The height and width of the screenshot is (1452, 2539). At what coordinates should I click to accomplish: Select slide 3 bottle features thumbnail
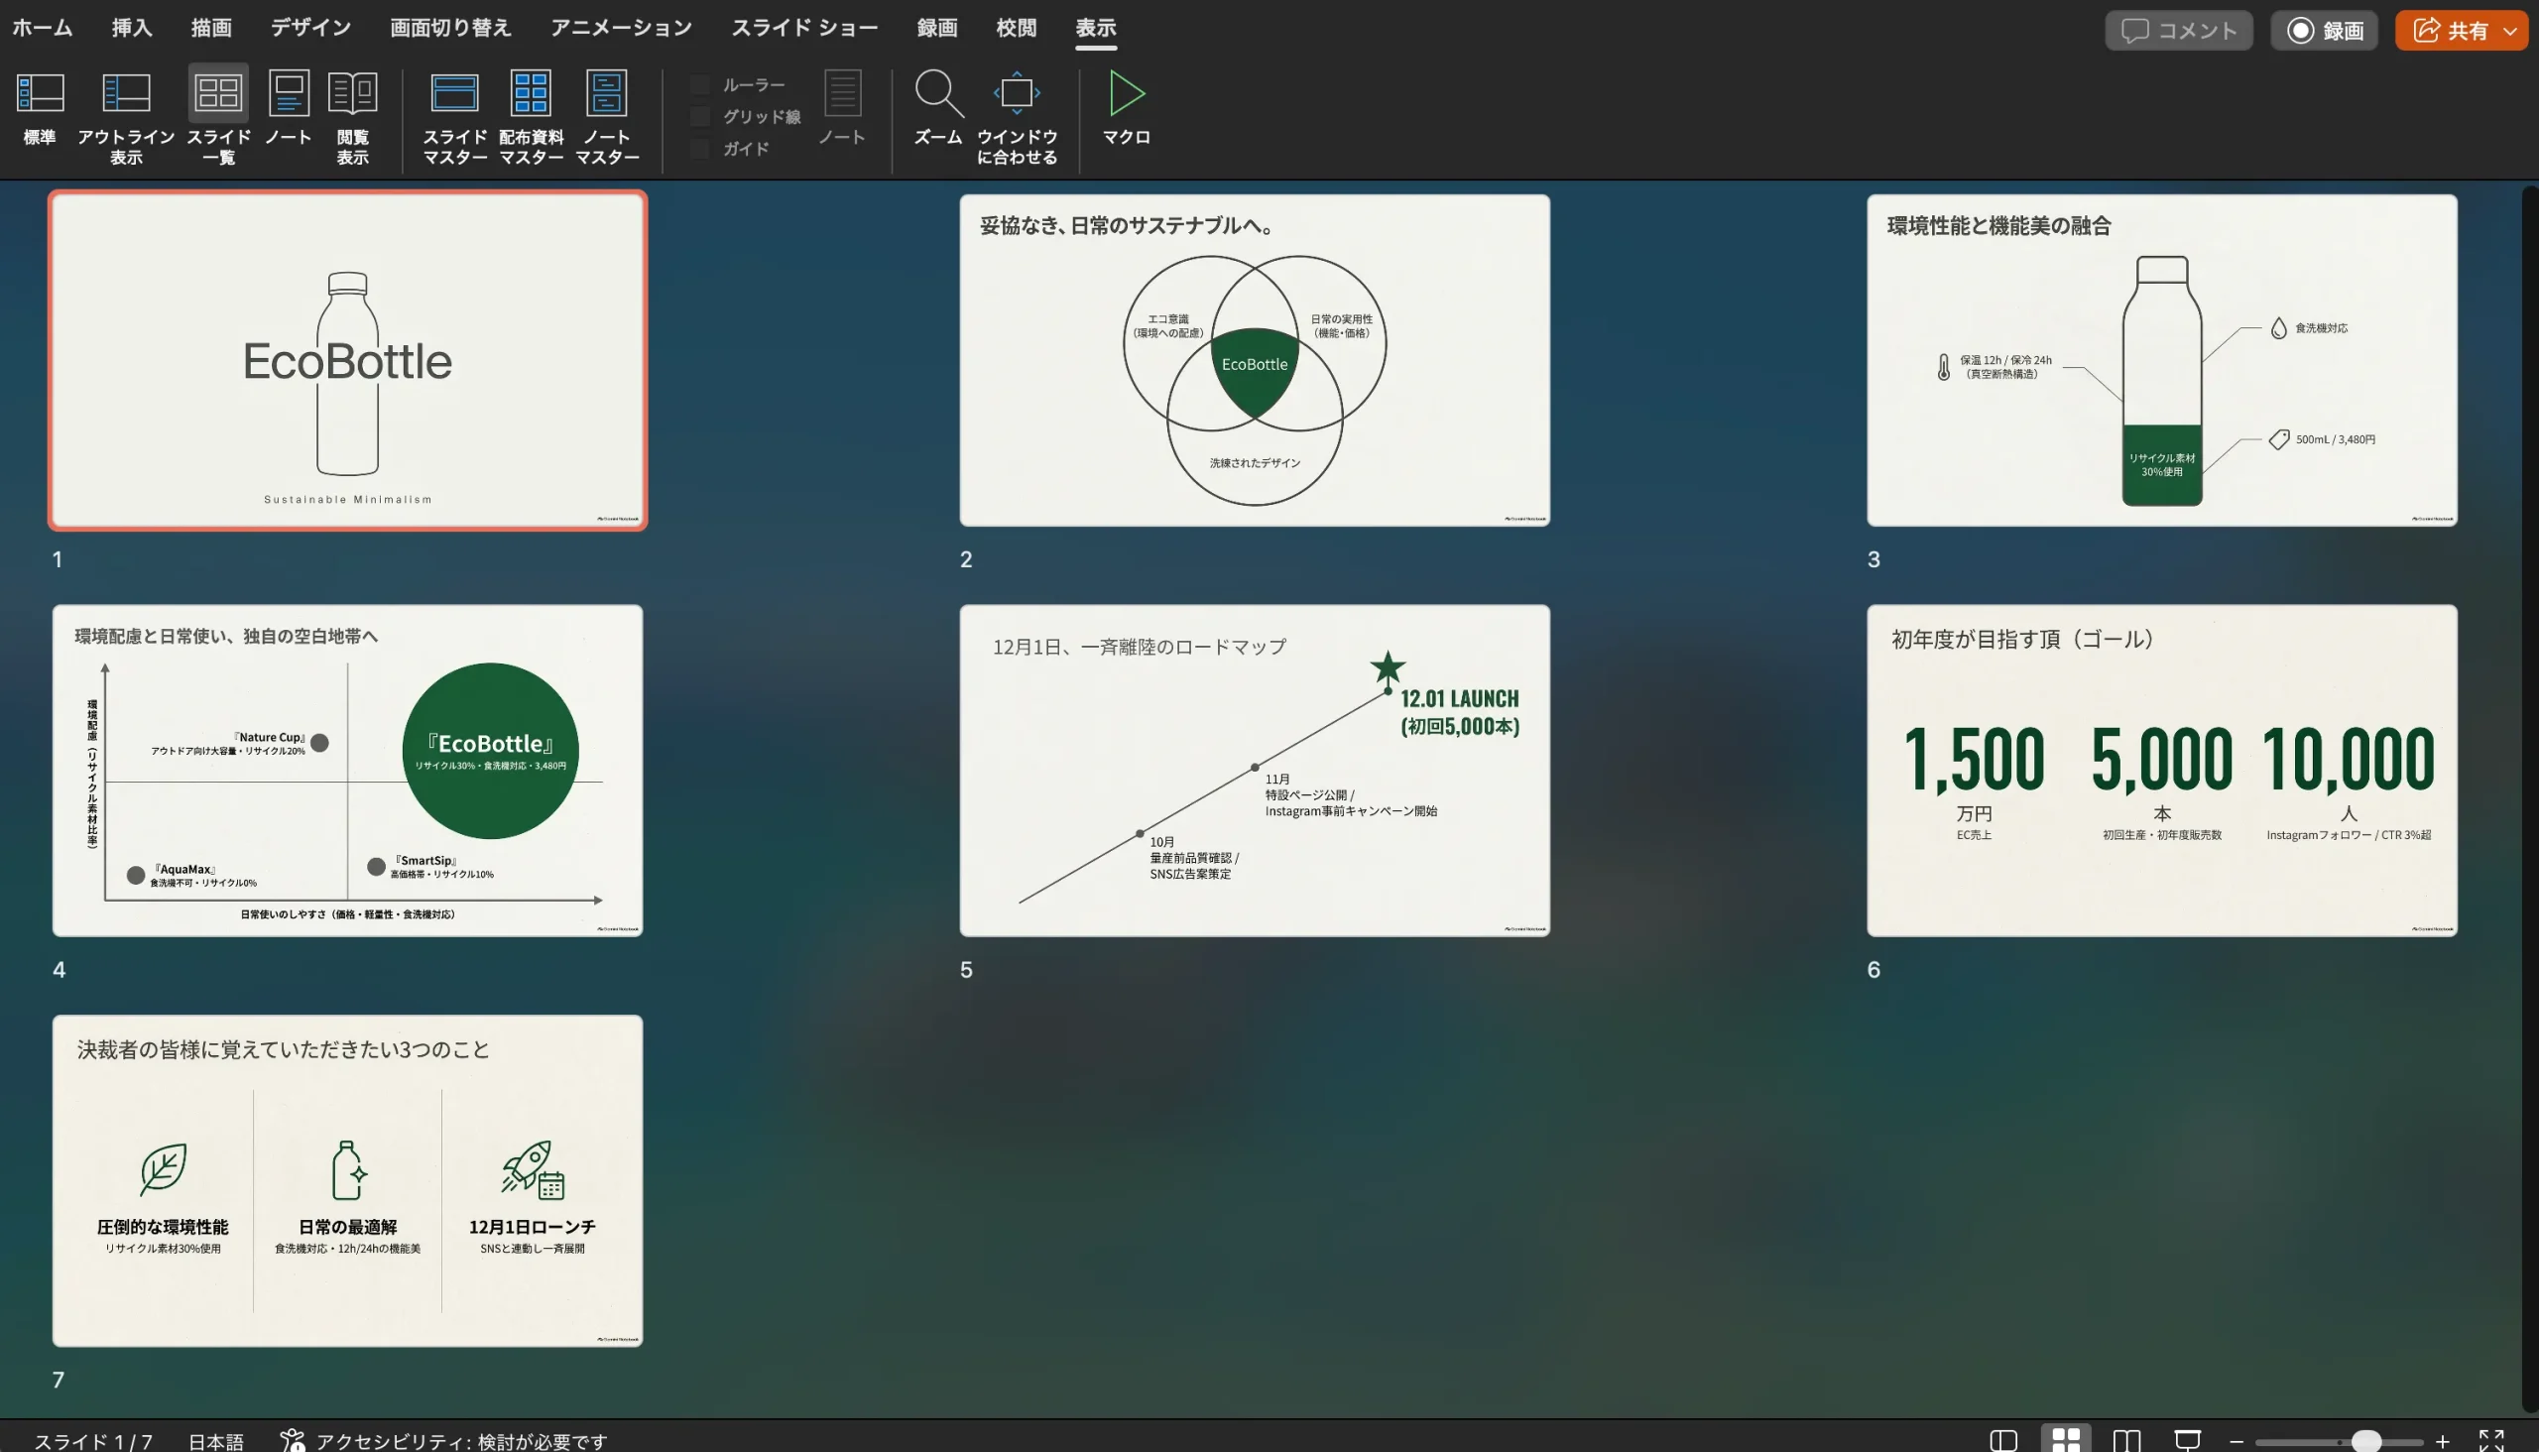[x=2162, y=360]
